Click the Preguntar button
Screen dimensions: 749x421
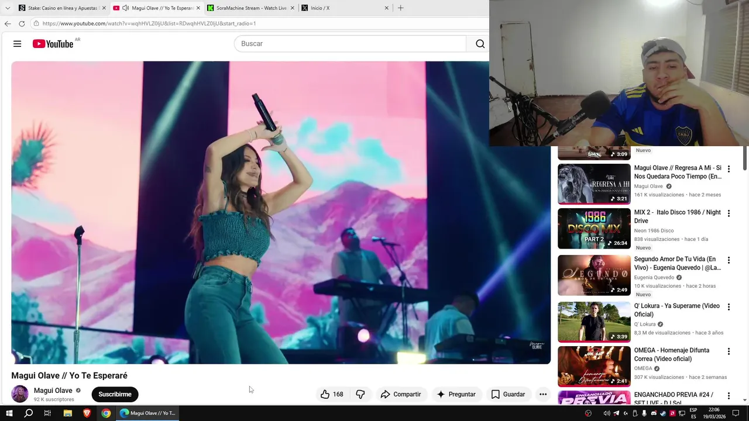[x=456, y=394]
